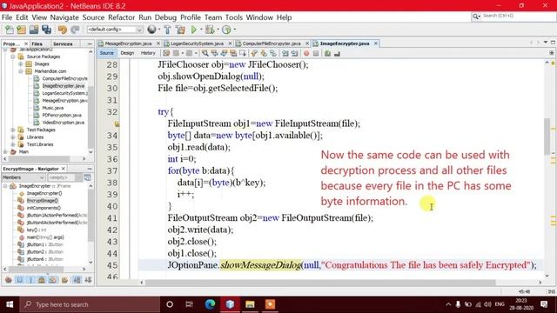557x313 pixels.
Task: Switch to the History editor view
Action: (148, 53)
